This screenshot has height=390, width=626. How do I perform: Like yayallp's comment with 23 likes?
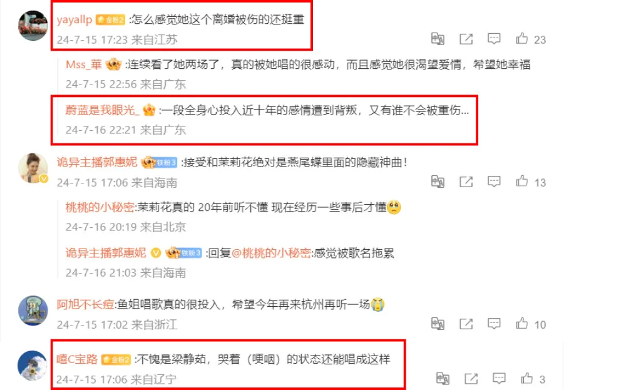pyautogui.click(x=521, y=39)
